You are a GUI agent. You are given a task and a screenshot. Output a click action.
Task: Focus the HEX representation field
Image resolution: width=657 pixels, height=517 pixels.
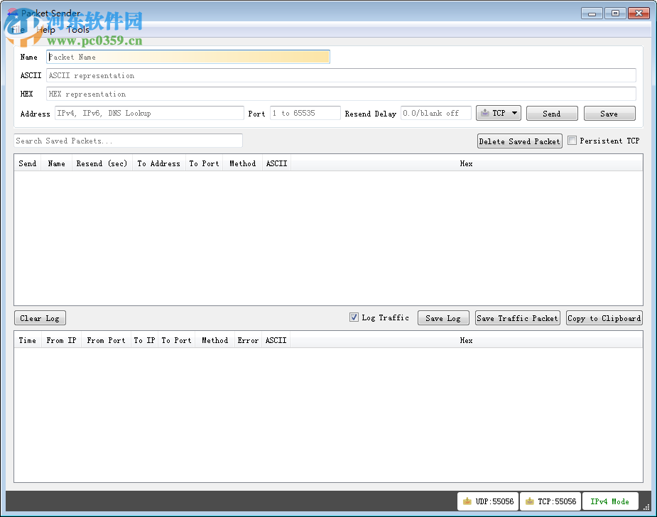click(x=341, y=94)
